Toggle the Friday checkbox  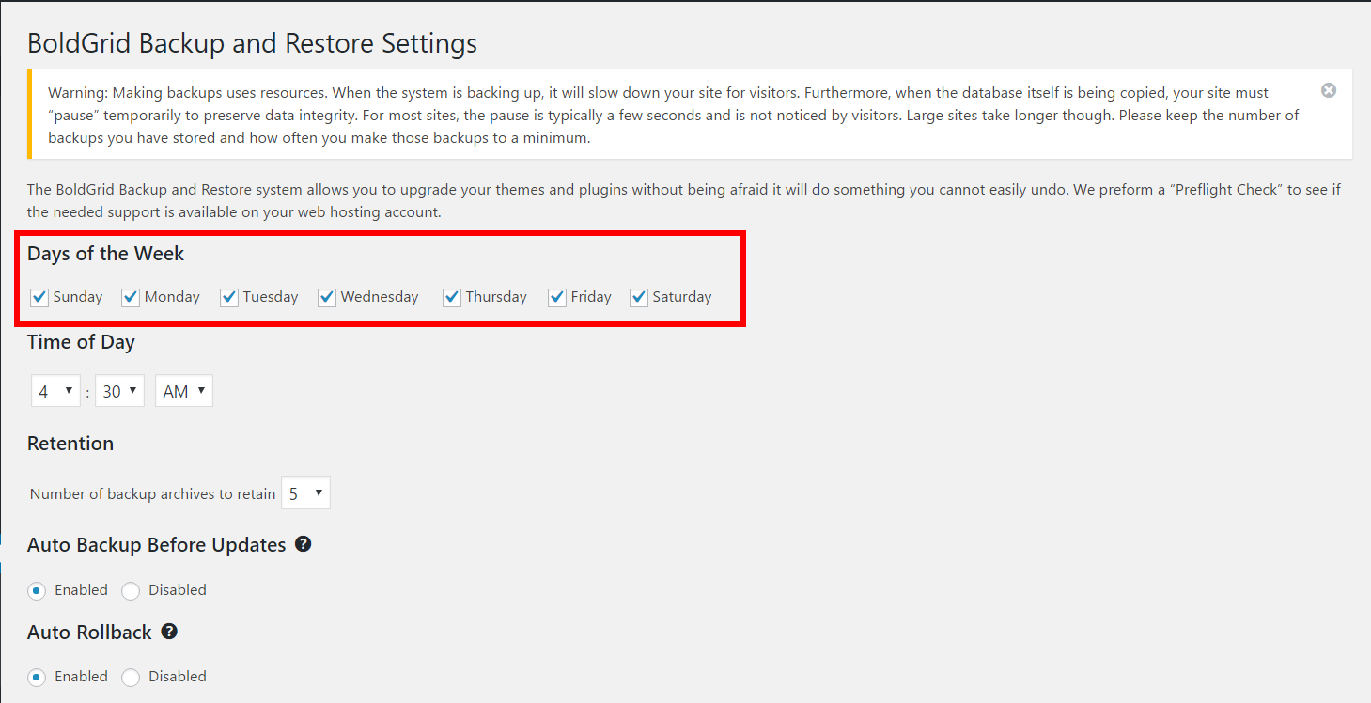pos(557,297)
